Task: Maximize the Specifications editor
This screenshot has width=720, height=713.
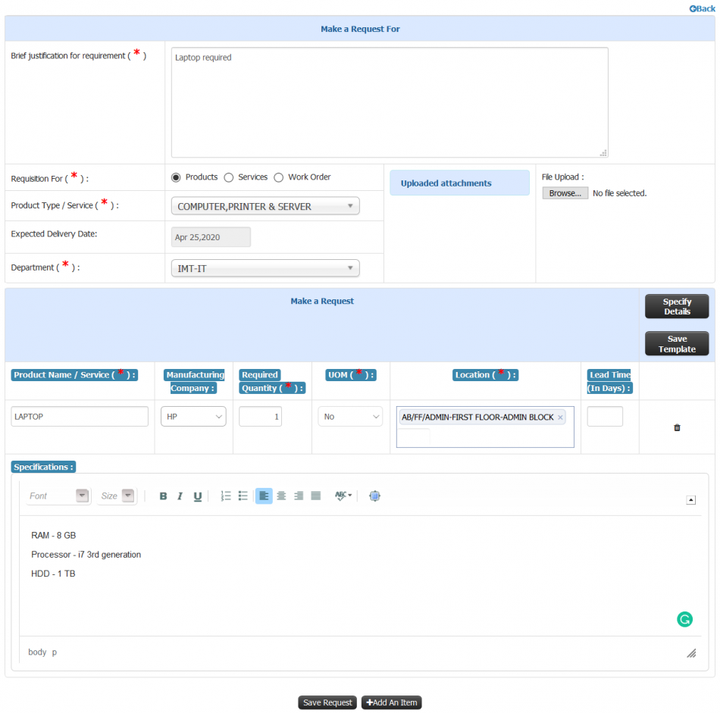Action: (x=374, y=496)
